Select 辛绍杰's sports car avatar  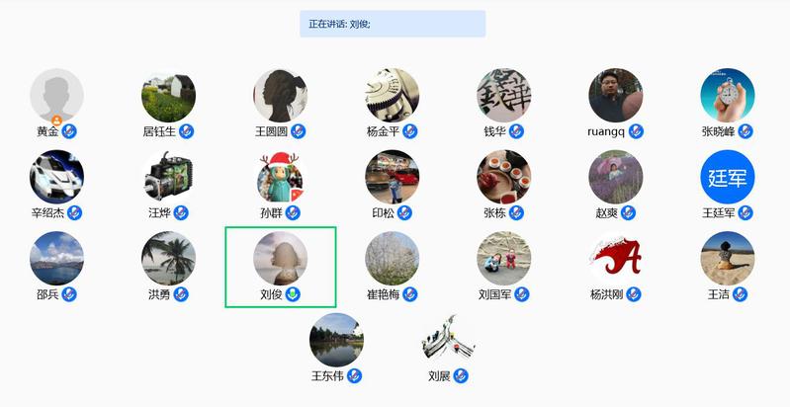(x=57, y=177)
